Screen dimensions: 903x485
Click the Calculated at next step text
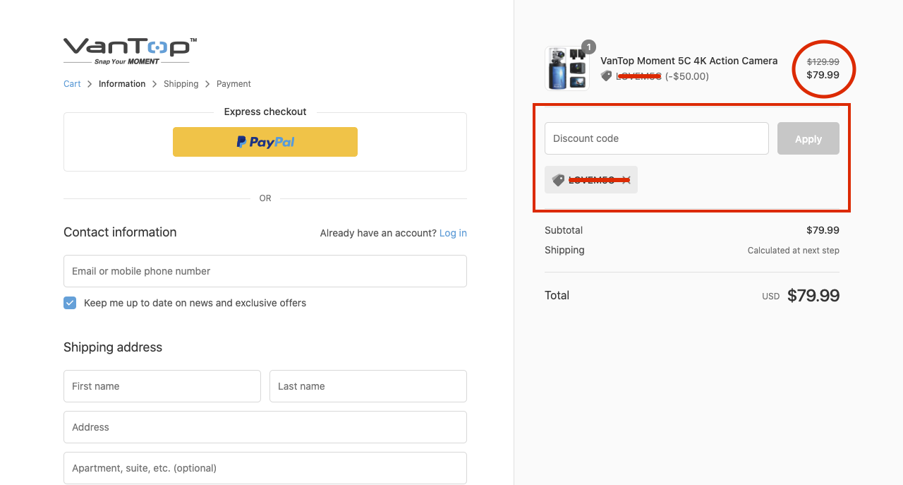click(794, 251)
